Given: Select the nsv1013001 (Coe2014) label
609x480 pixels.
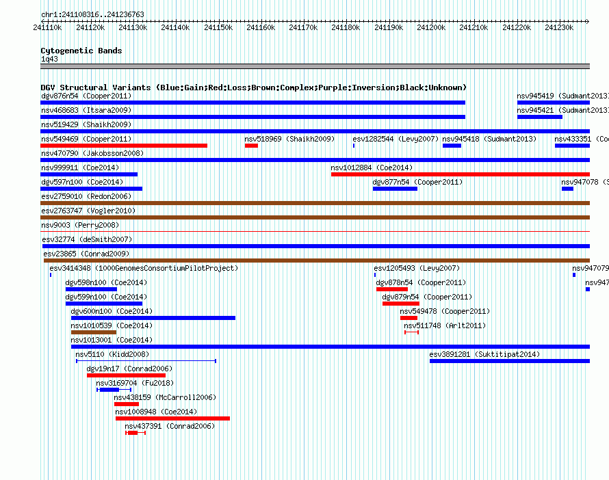Looking at the screenshot, I should [112, 340].
